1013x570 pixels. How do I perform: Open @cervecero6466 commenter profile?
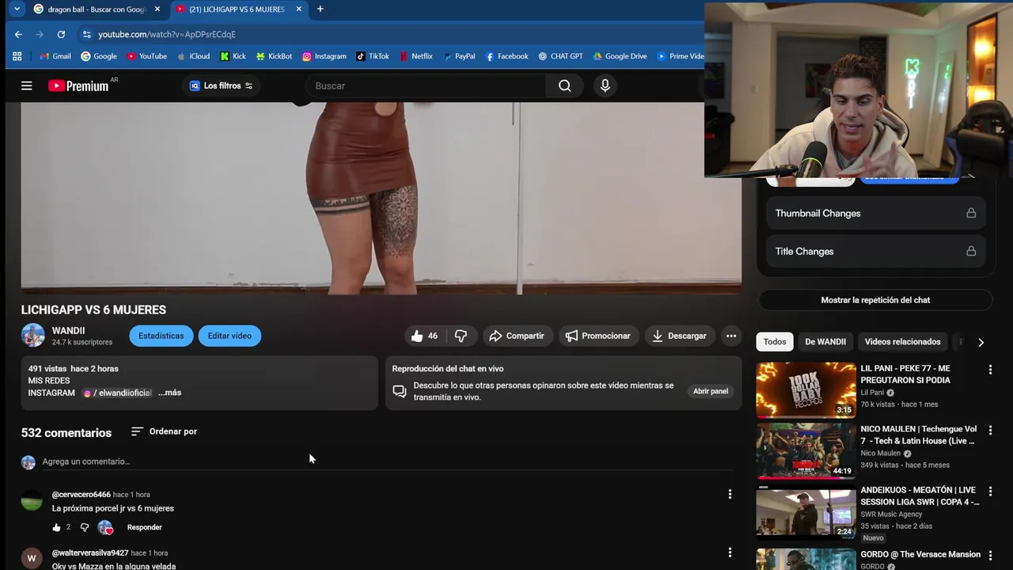(82, 495)
